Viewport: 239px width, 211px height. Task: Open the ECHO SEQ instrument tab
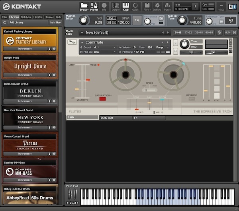pyautogui.click(x=116, y=118)
